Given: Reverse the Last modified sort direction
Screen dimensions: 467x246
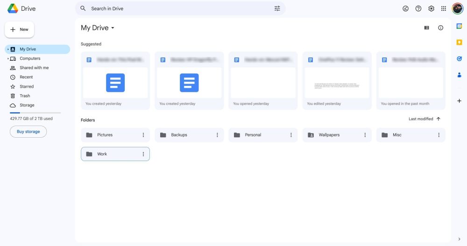Looking at the screenshot, I should (x=438, y=119).
